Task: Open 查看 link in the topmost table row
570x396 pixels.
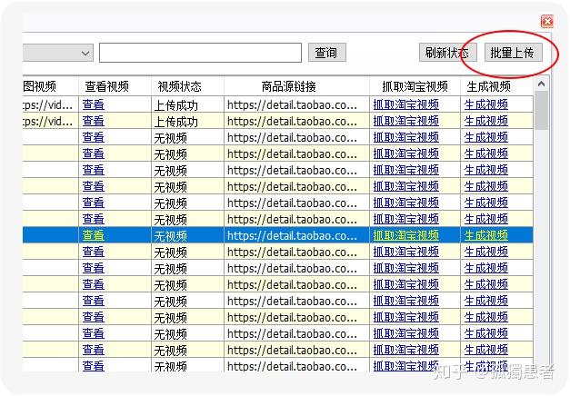Action: pos(93,104)
